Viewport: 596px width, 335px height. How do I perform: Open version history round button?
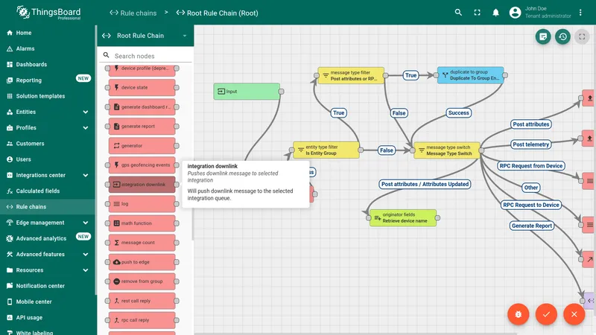point(562,36)
